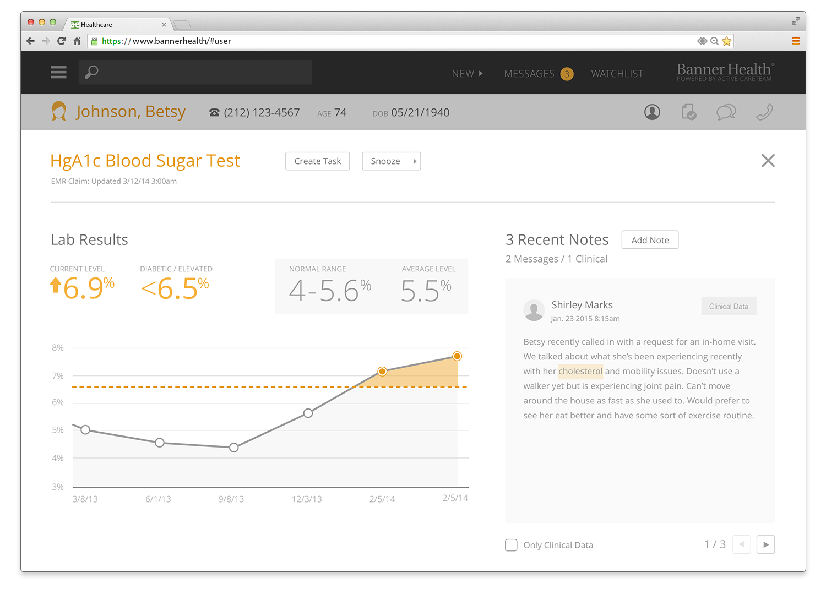This screenshot has width=826, height=589.
Task: Click the Banner Health logo
Action: (725, 72)
